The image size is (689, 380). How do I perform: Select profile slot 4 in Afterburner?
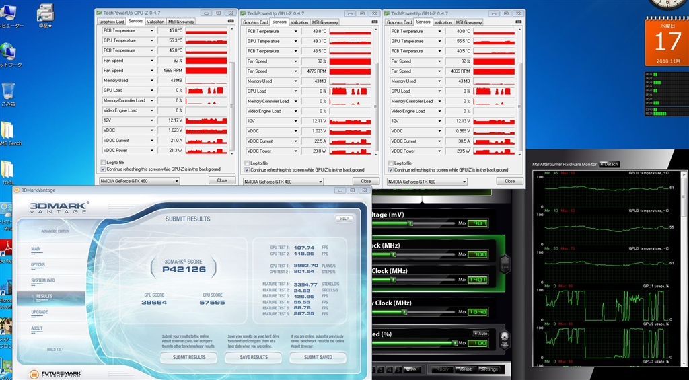tap(390, 369)
